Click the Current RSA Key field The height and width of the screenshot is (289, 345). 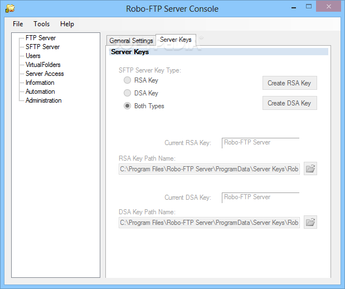tap(260, 143)
